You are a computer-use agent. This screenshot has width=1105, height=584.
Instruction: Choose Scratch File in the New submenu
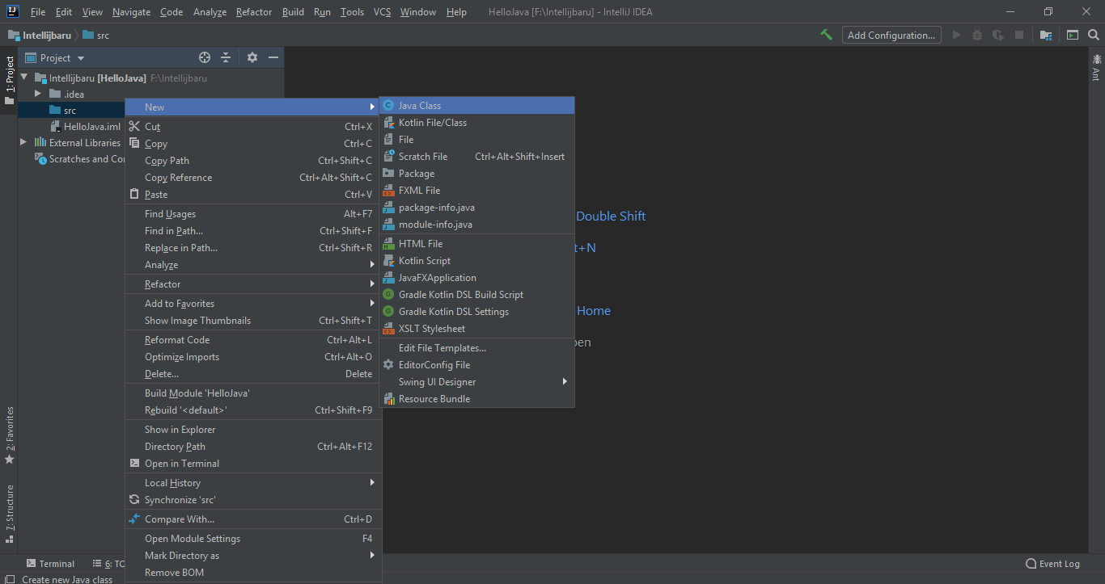(x=477, y=157)
